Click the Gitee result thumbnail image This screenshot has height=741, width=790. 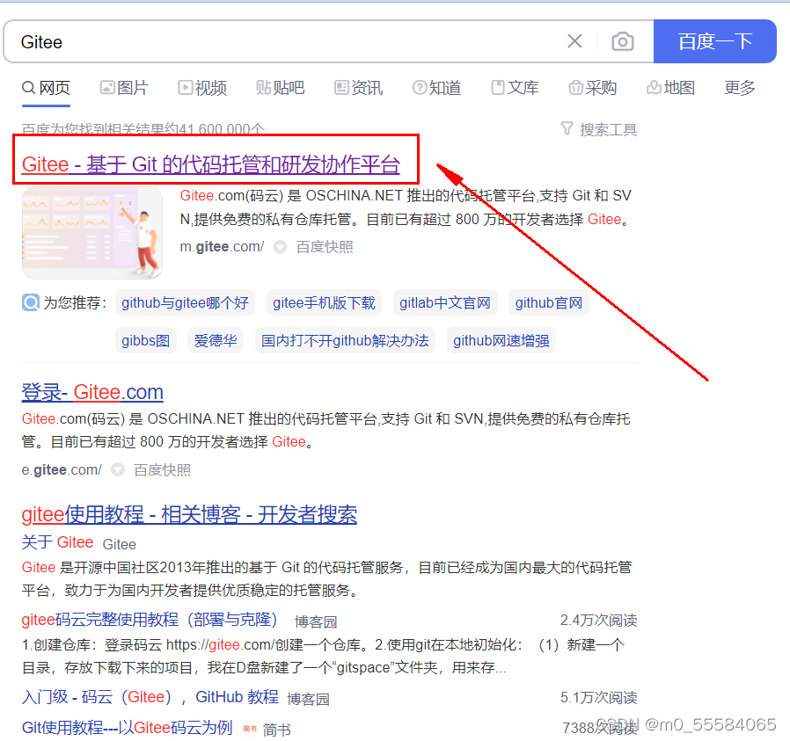[x=92, y=233]
